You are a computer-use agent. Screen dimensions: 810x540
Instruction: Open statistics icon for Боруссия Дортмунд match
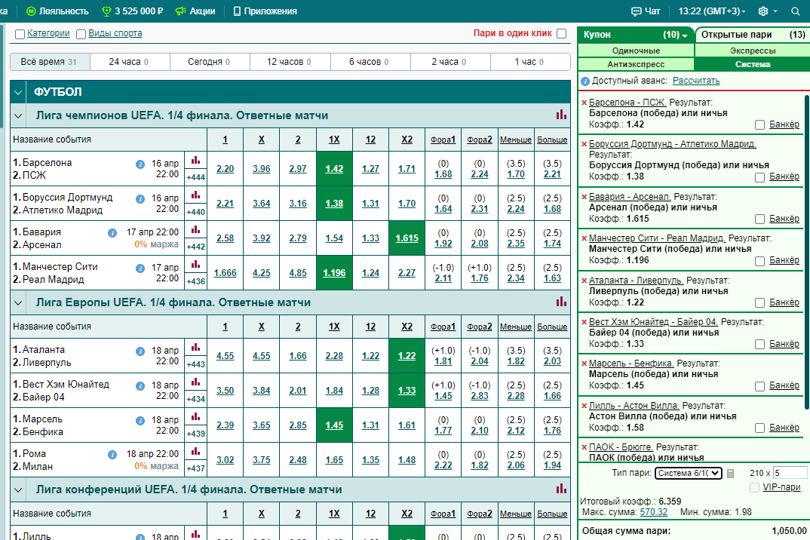pyautogui.click(x=196, y=195)
